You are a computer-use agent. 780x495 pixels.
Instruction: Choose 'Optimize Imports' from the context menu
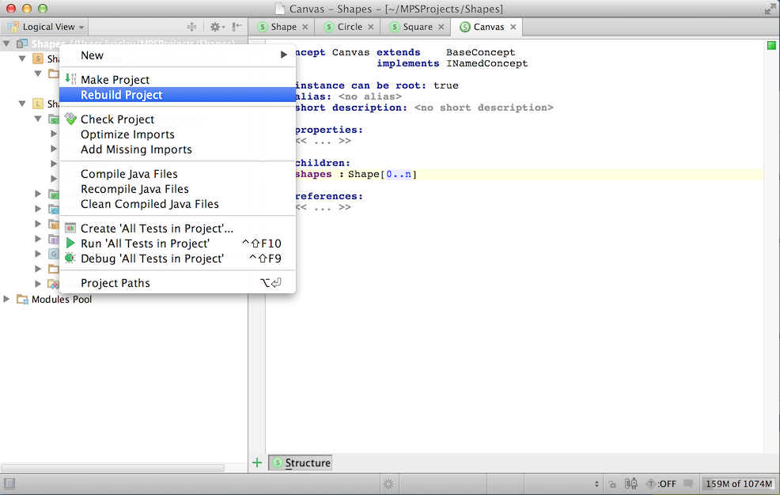(x=127, y=134)
